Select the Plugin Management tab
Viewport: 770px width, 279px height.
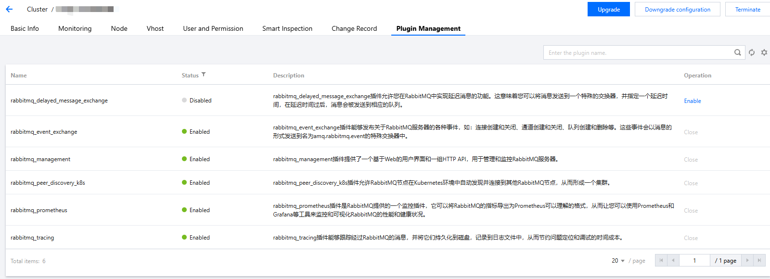tap(428, 28)
